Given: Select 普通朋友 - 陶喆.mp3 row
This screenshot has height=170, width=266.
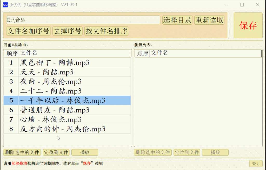Looking at the screenshot, I should pyautogui.click(x=67, y=110).
